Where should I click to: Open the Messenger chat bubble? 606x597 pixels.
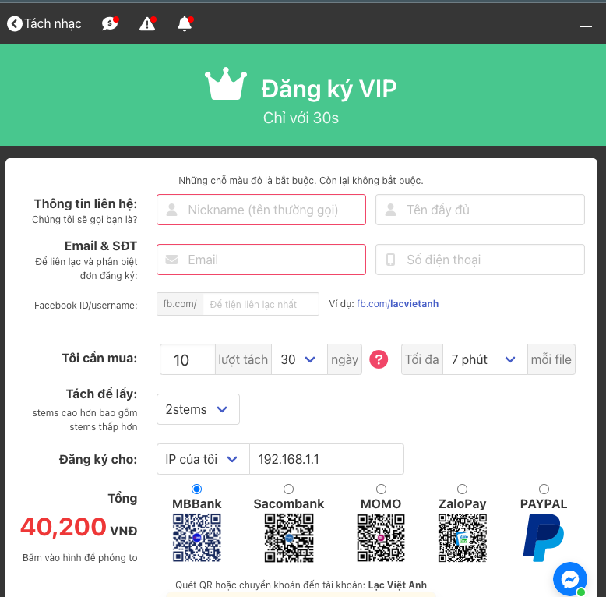[570, 579]
